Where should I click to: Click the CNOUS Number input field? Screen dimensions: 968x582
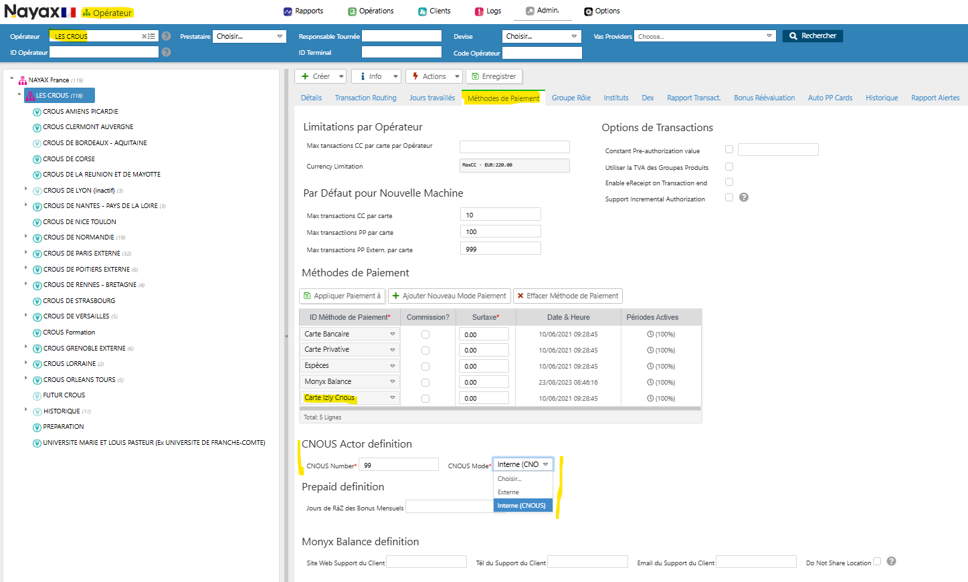pos(399,465)
